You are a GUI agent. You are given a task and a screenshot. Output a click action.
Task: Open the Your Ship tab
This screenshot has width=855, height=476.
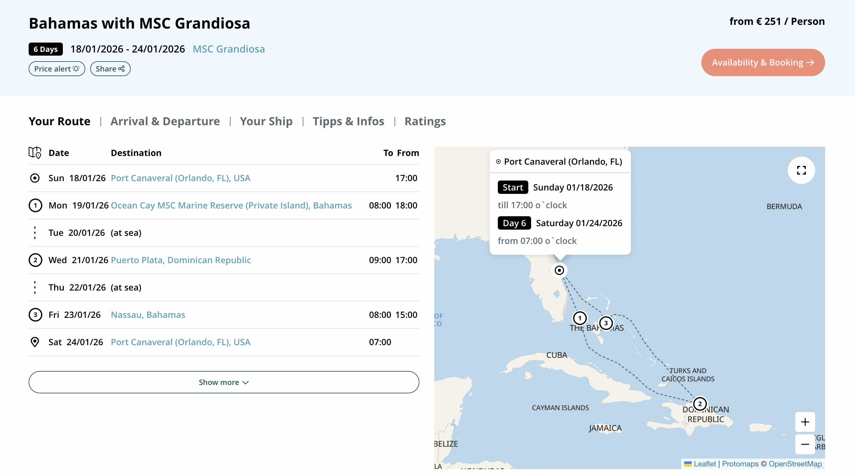pyautogui.click(x=266, y=121)
